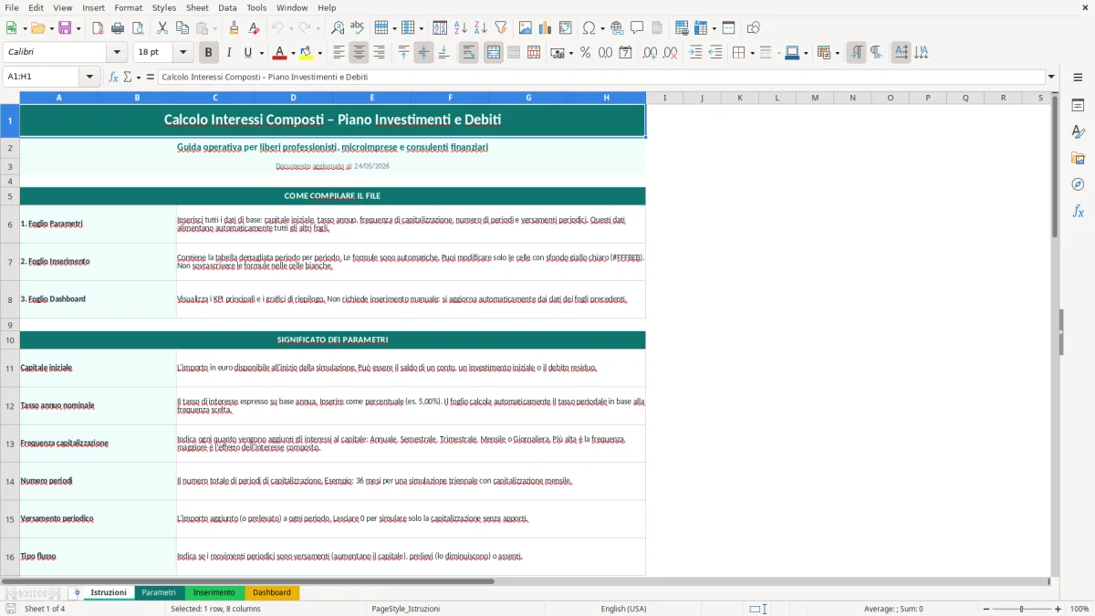Open the Styles menu
This screenshot has height=616, width=1095.
pos(164,7)
